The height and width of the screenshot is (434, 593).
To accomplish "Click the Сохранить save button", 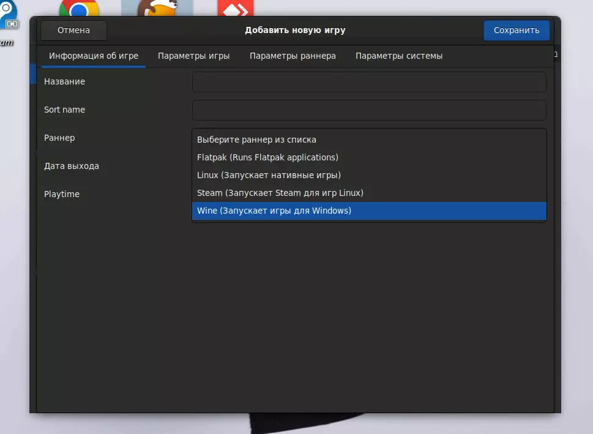I will coord(517,30).
